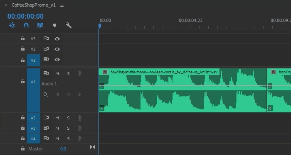Enable voice-over record on A1
The width and height of the screenshot is (291, 155).
pyautogui.click(x=79, y=73)
